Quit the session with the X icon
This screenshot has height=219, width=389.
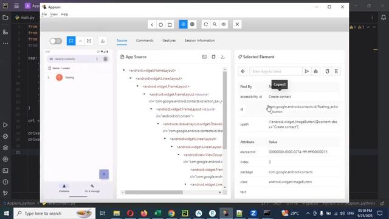(x=237, y=24)
